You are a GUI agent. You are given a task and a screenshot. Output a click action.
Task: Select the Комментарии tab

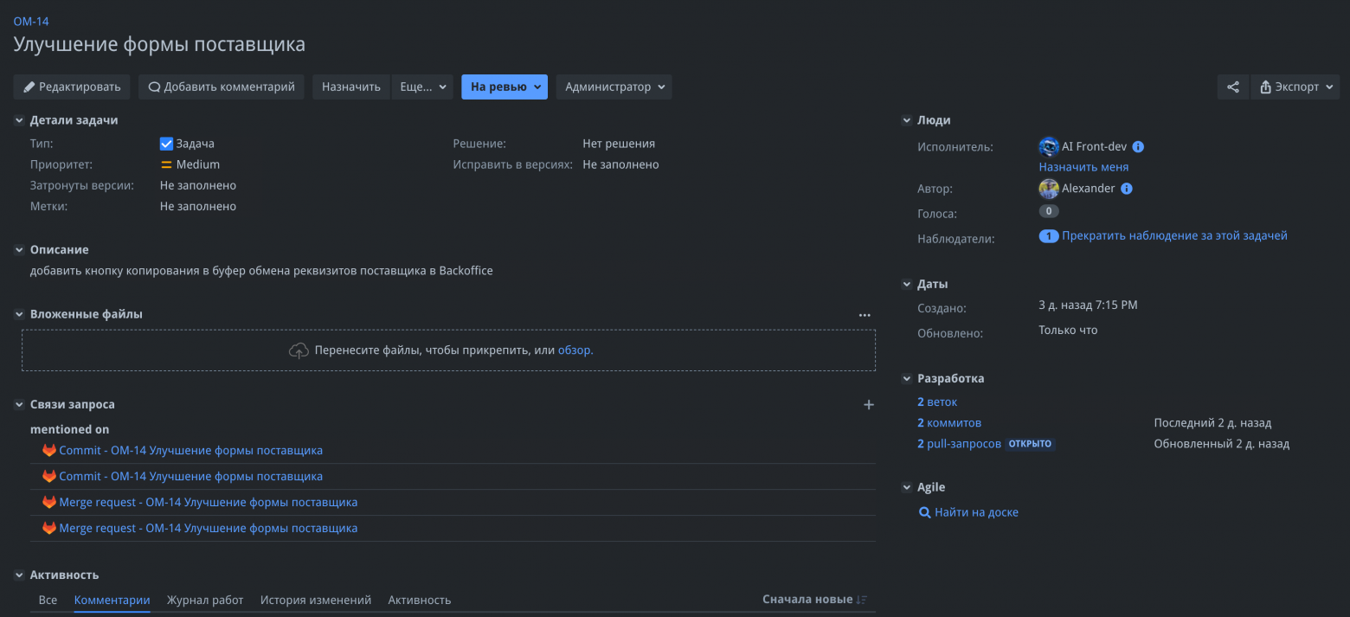pos(112,600)
